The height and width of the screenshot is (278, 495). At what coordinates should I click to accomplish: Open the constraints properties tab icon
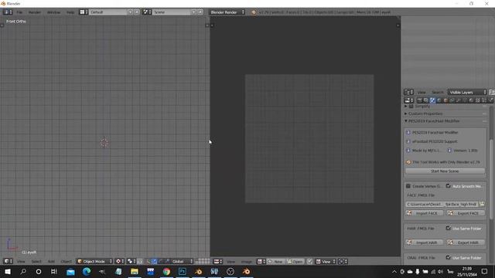[452, 100]
